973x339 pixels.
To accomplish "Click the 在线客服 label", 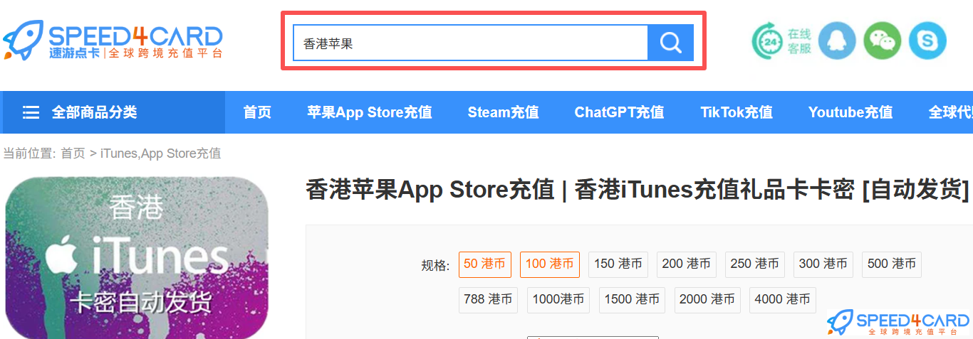I will [800, 41].
